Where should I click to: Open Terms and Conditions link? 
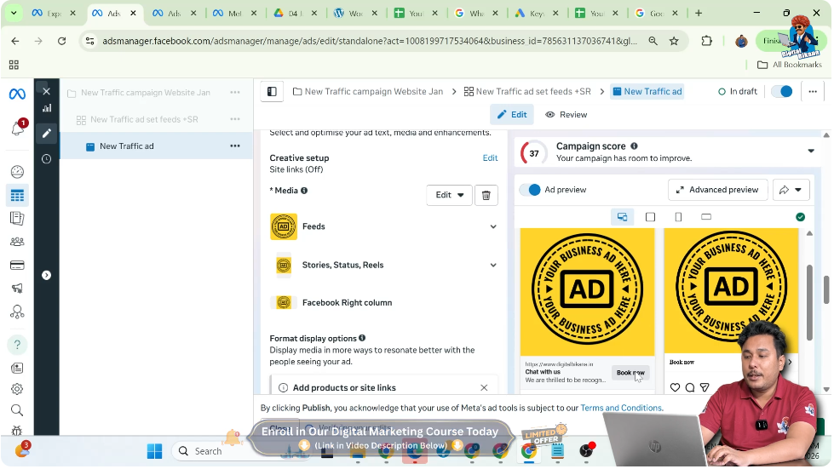click(621, 409)
